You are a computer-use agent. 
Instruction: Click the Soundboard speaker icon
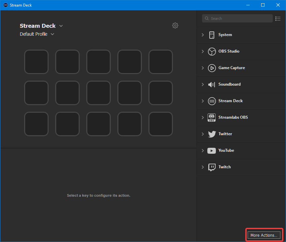point(212,84)
